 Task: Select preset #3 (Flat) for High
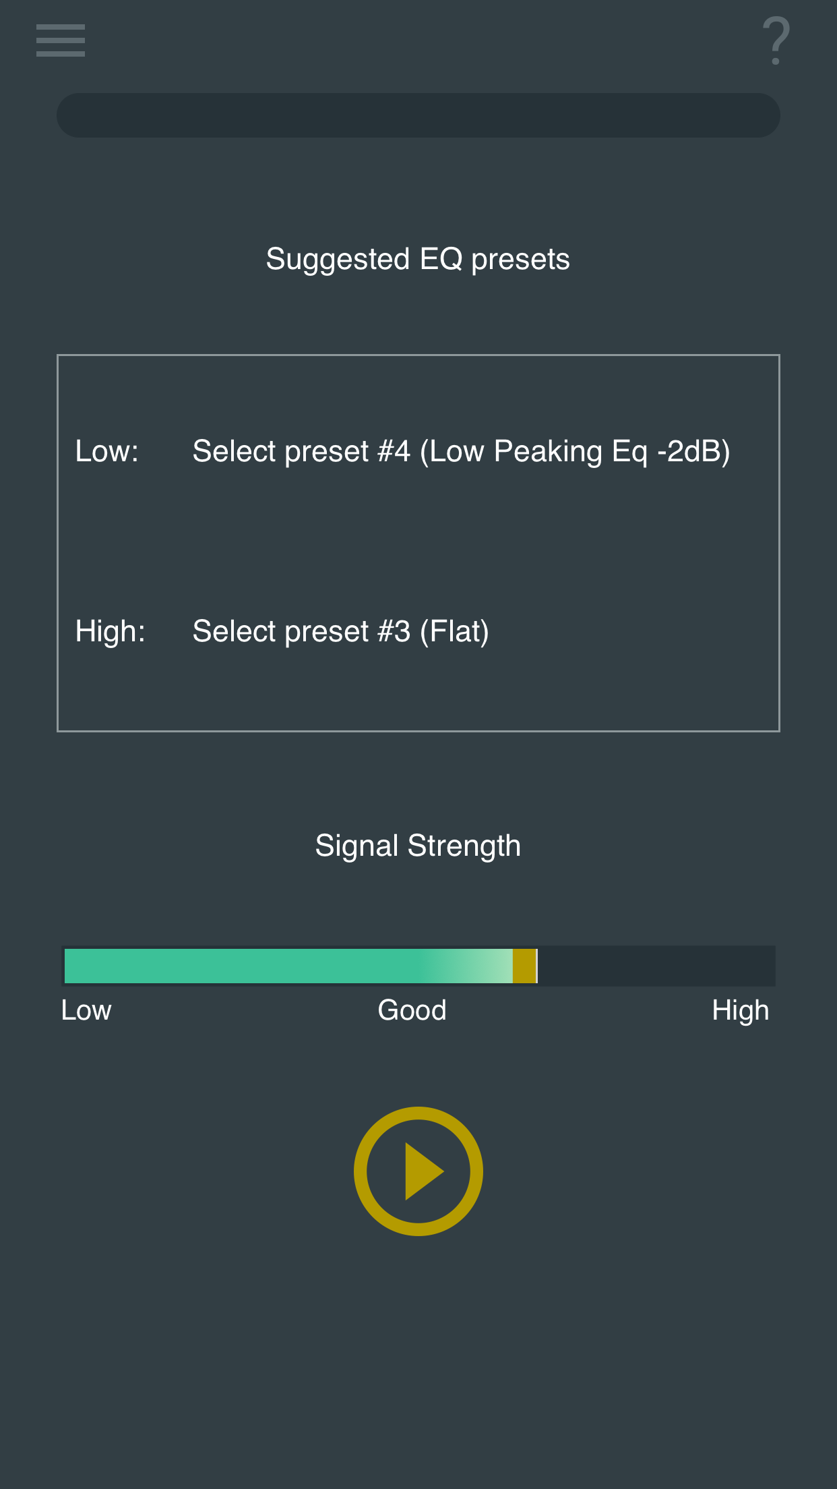click(340, 631)
